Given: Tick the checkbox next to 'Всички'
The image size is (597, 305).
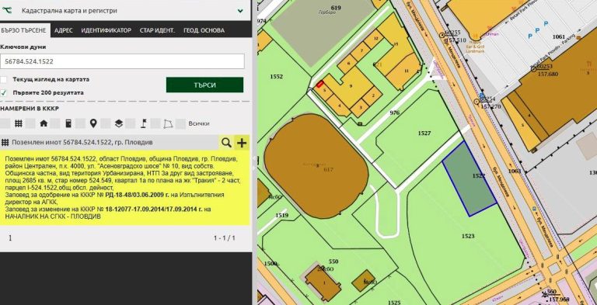Looking at the screenshot, I should click(x=181, y=123).
